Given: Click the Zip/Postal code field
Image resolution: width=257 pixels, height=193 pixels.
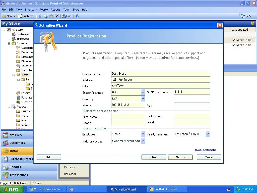Looking at the screenshot, I should point(192,92).
